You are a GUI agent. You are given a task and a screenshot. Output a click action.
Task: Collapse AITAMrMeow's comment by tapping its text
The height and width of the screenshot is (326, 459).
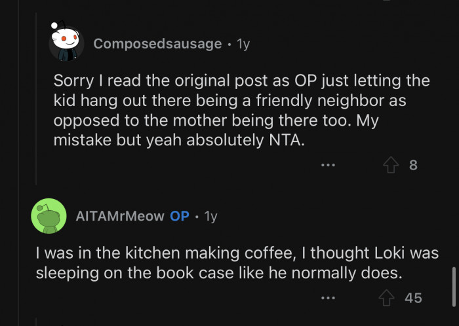coord(236,263)
